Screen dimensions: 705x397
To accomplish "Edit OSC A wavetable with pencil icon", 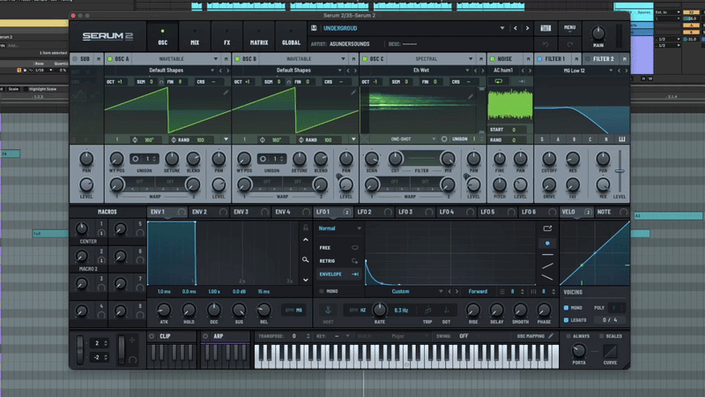I will 226,93.
